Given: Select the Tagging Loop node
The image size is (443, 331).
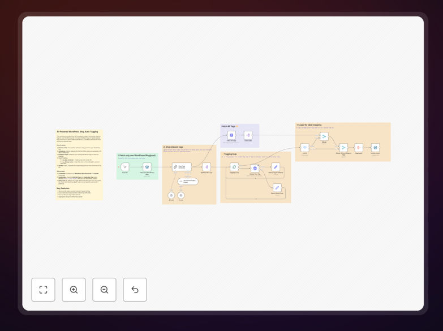Looking at the screenshot, I should click(234, 167).
